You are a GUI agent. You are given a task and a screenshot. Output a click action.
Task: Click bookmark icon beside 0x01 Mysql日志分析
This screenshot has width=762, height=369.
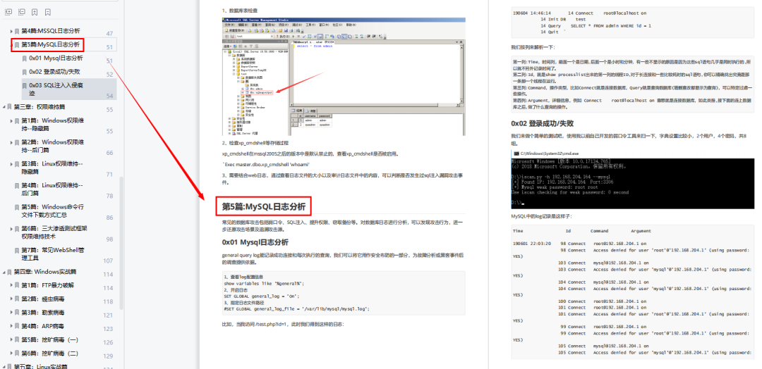coord(25,58)
